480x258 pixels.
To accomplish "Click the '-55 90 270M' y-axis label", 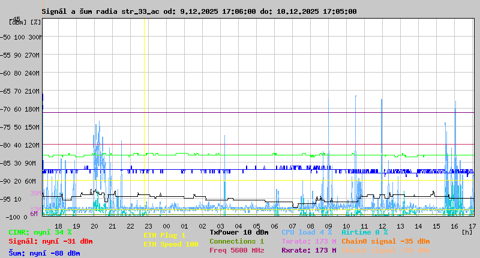I will click(21, 55).
